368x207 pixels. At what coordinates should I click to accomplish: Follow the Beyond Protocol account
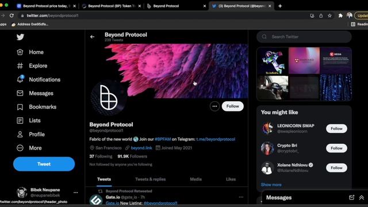pyautogui.click(x=232, y=106)
